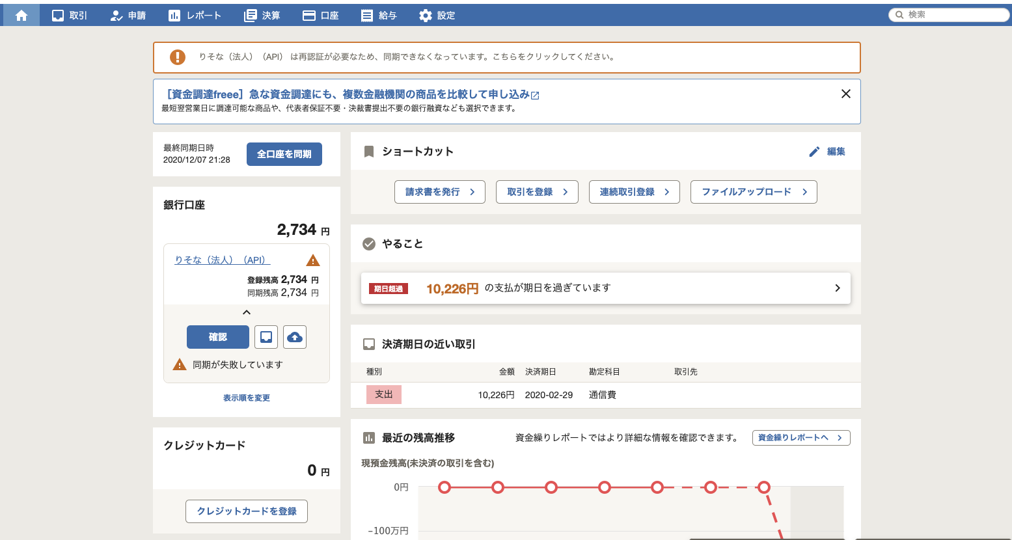The width and height of the screenshot is (1012, 540).
Task: Open the りそな（法人）（API） account link
Action: 222,260
